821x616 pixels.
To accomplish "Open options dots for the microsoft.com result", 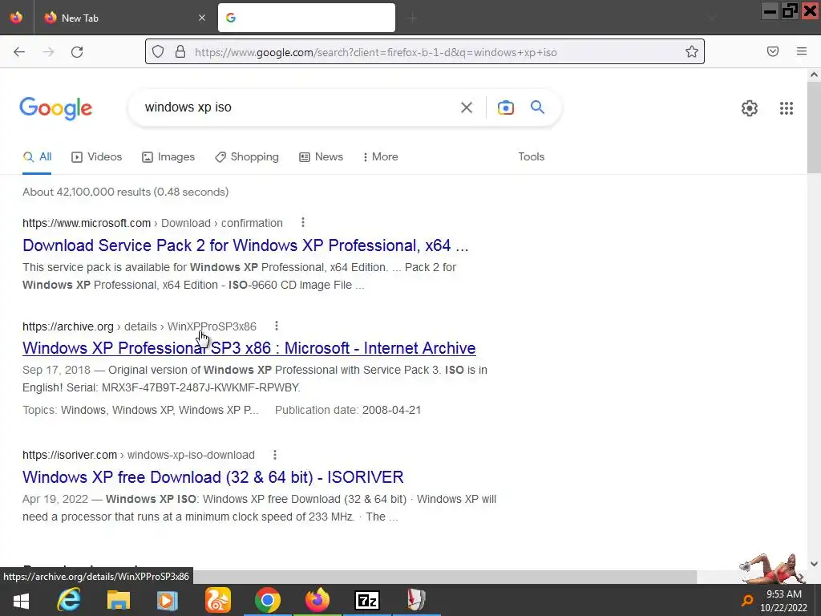I will tap(302, 223).
